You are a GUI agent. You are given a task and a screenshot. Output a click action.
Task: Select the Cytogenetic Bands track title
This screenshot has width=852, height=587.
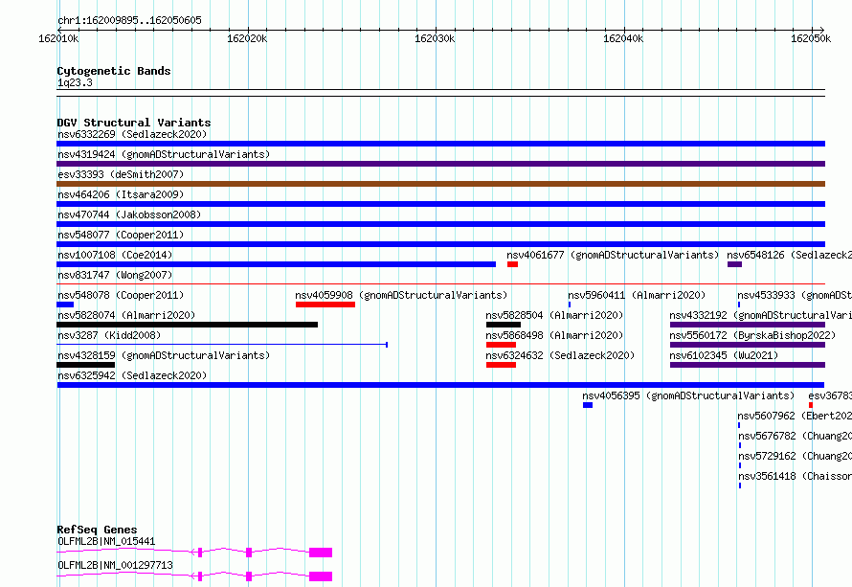114,71
